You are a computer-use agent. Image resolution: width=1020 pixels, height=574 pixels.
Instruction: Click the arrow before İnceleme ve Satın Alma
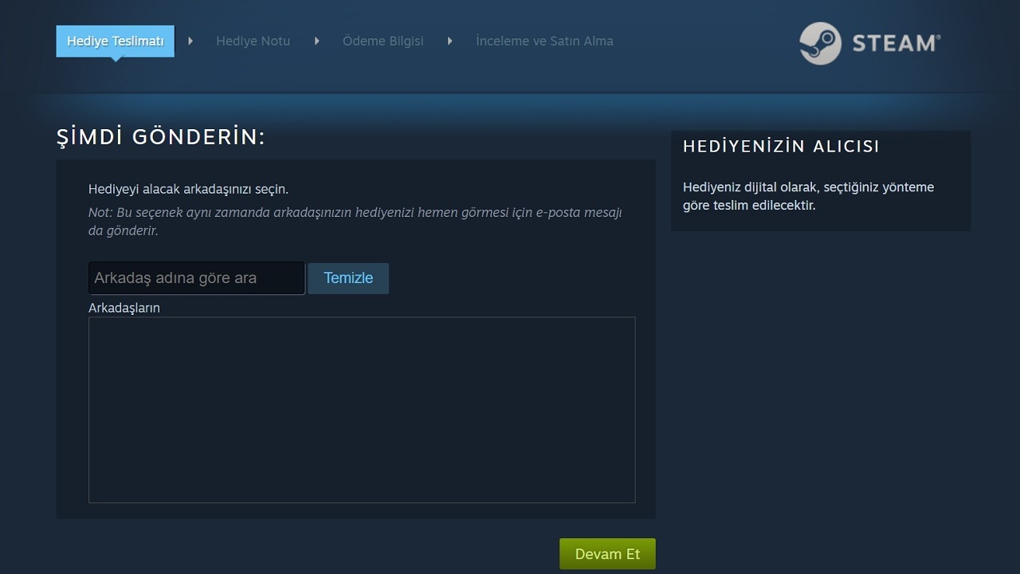click(x=449, y=40)
